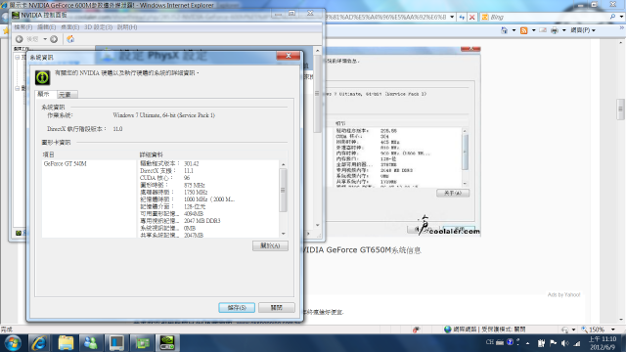Open NVIDIA Control Panel taskbar icon
Viewport: 626px width, 352px height.
point(167,343)
